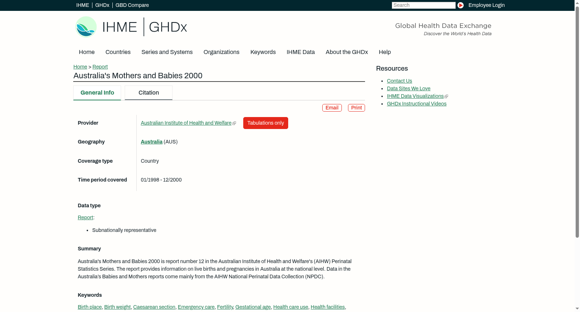Focus the Search input field

click(423, 5)
